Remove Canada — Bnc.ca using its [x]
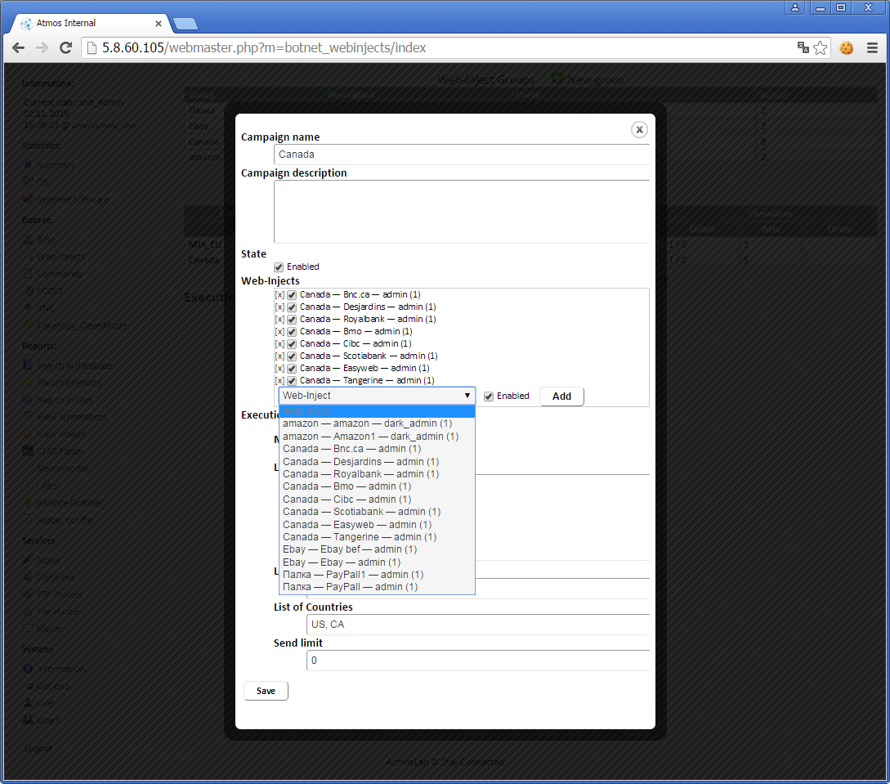890x784 pixels. 280,294
